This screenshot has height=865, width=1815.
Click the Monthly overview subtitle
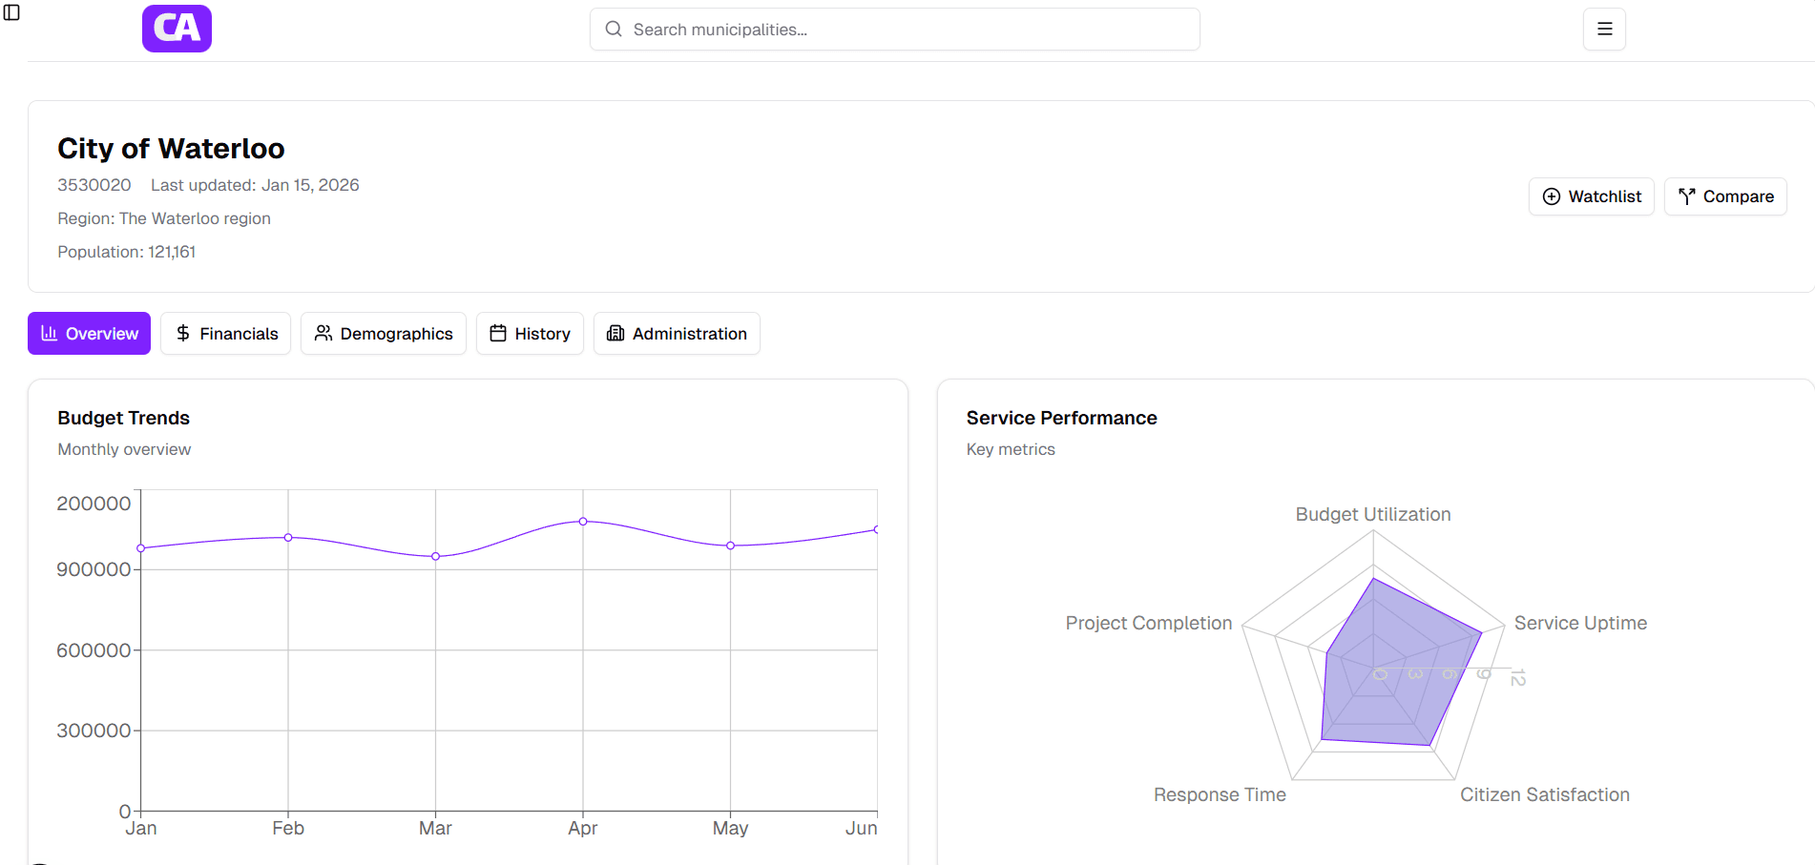coord(124,449)
